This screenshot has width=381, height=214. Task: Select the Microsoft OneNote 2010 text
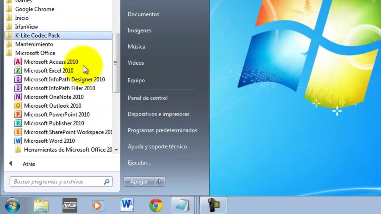tap(54, 97)
